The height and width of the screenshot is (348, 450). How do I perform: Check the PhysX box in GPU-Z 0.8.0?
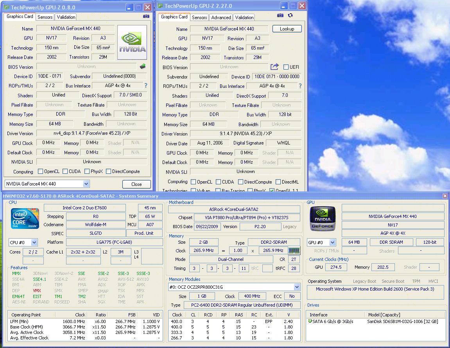point(87,171)
